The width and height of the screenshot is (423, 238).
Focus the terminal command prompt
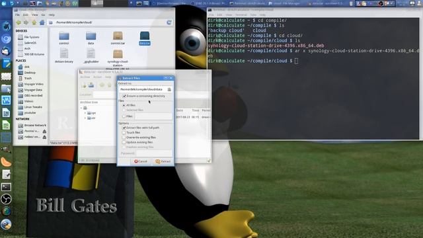click(296, 61)
